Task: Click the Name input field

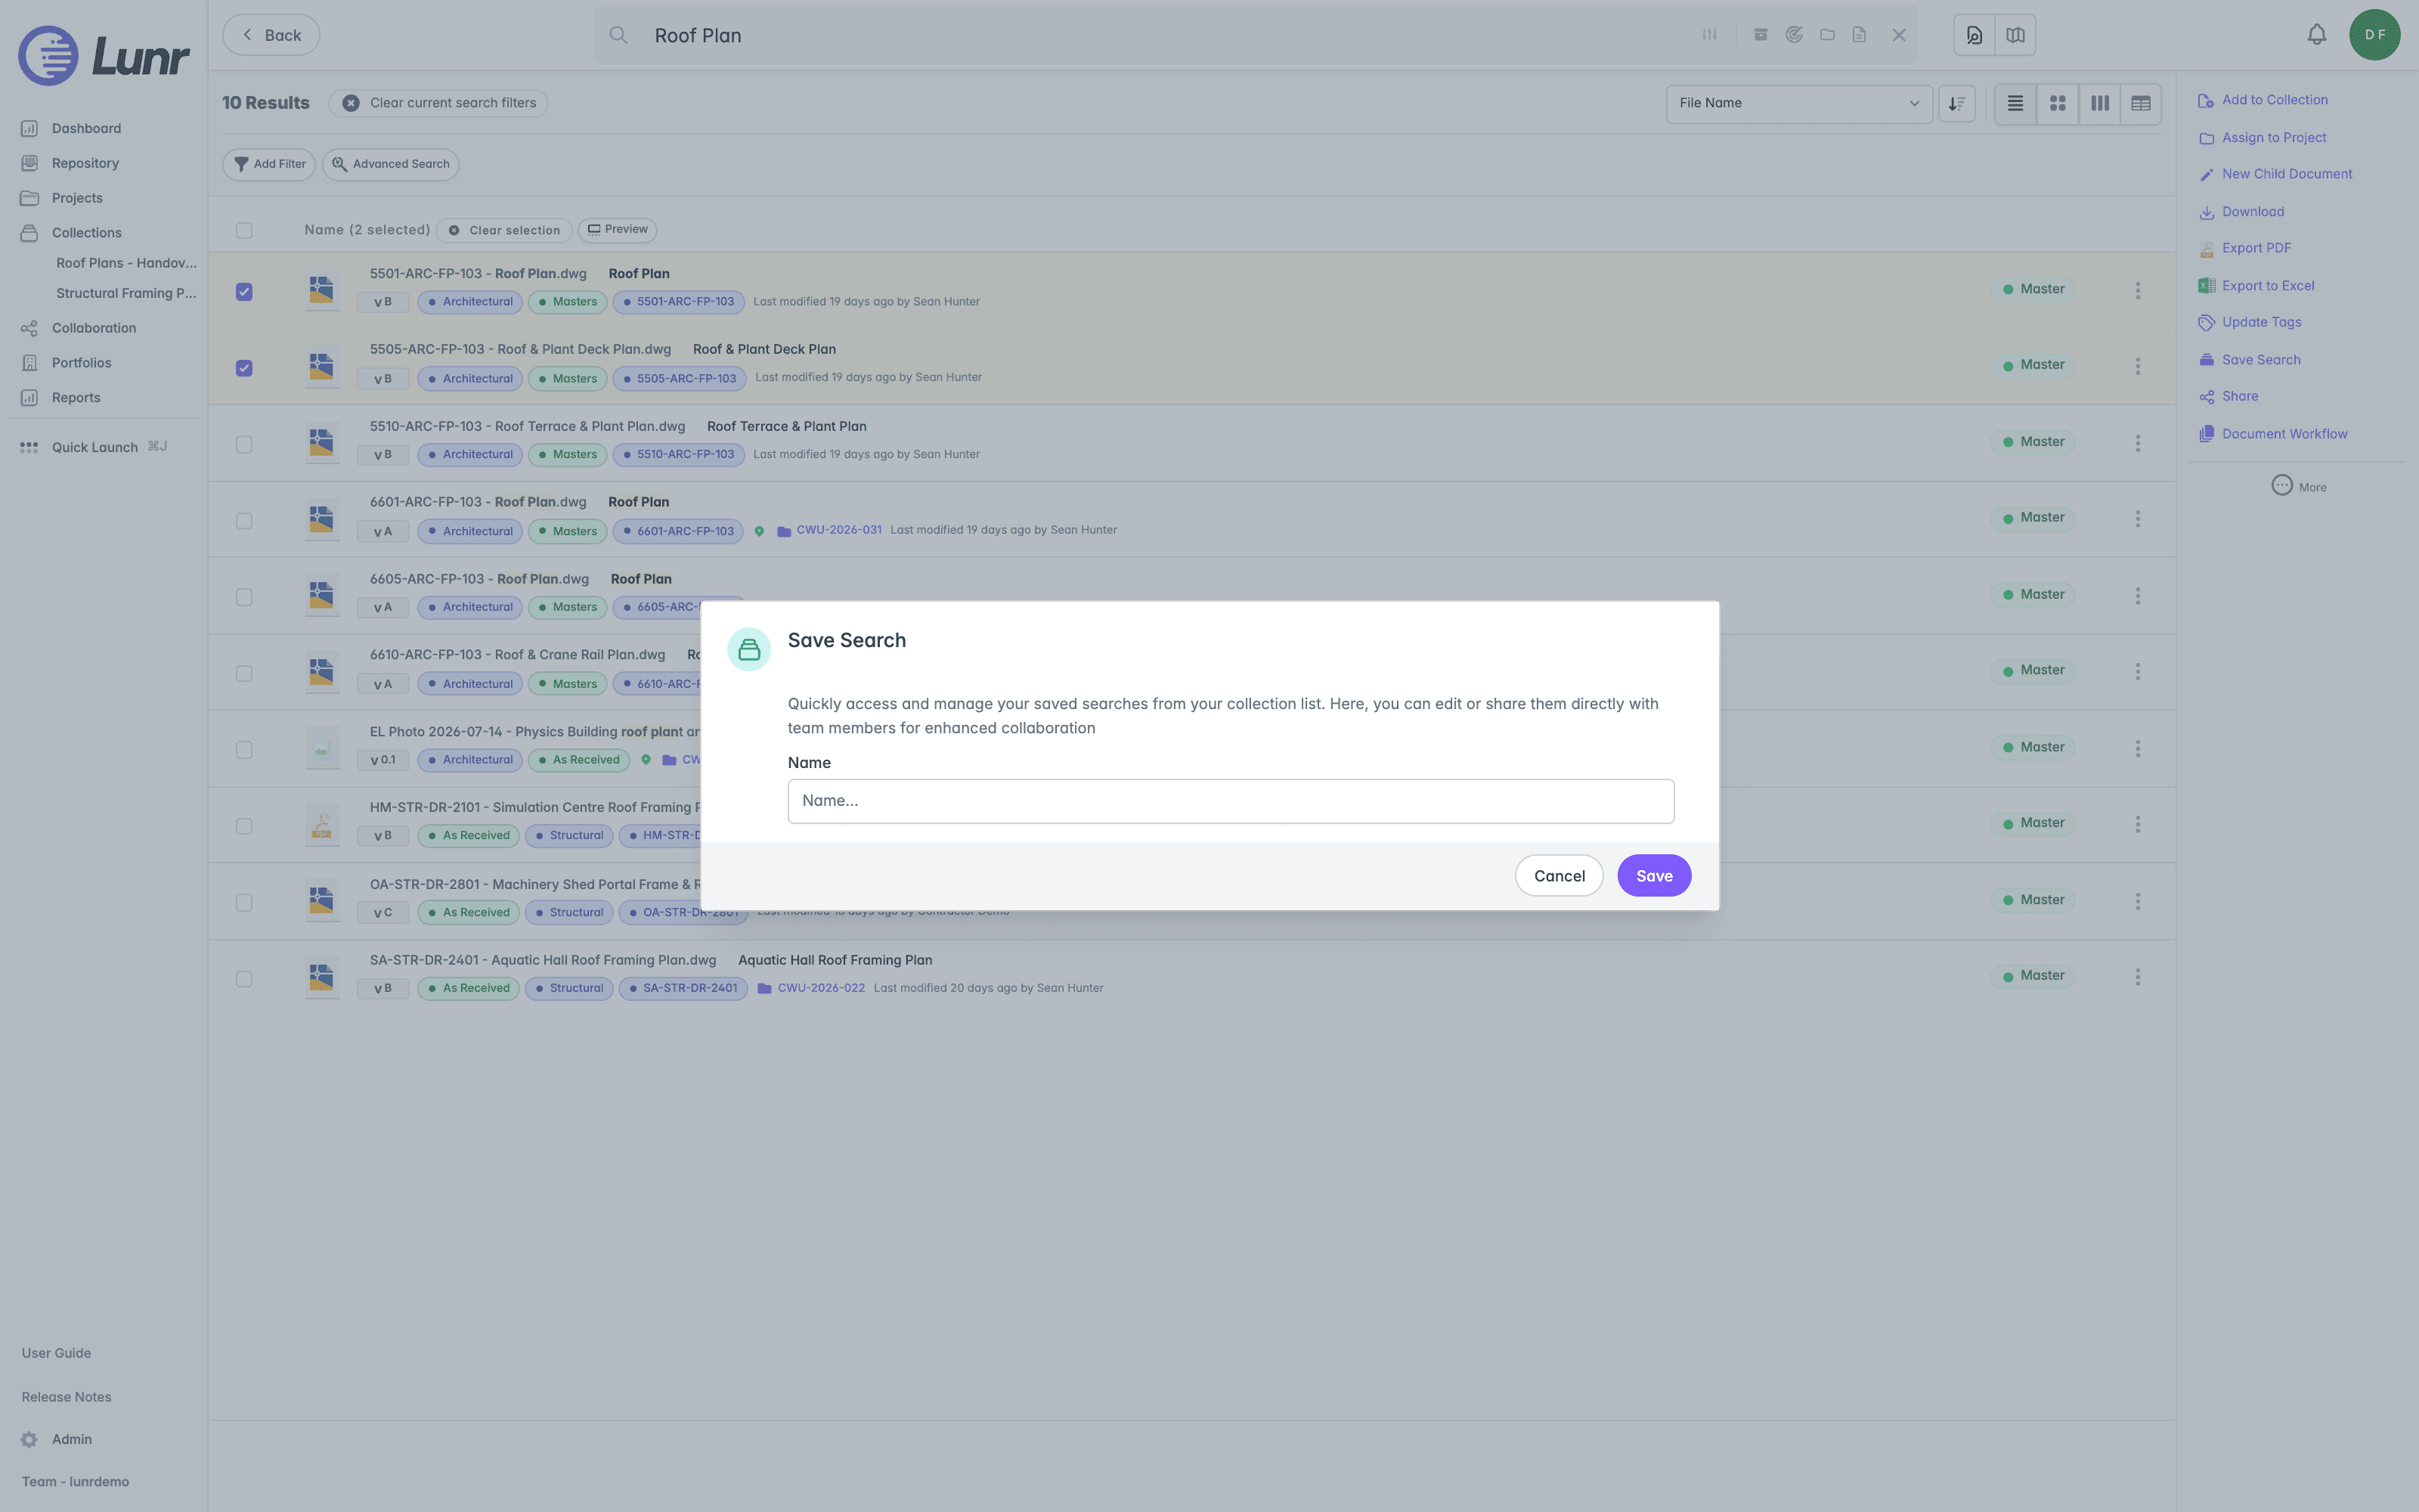Action: [x=1231, y=801]
